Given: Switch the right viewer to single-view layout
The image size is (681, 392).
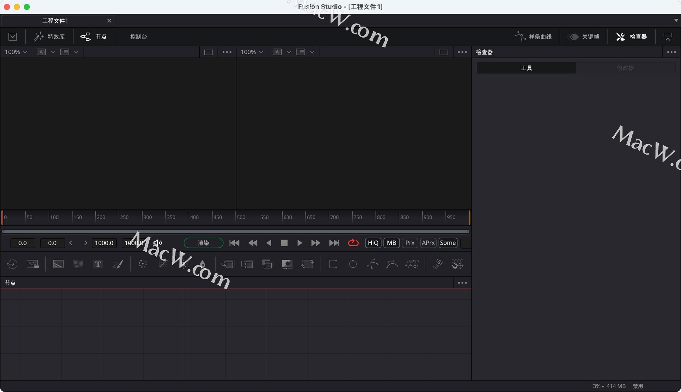Looking at the screenshot, I should (444, 52).
